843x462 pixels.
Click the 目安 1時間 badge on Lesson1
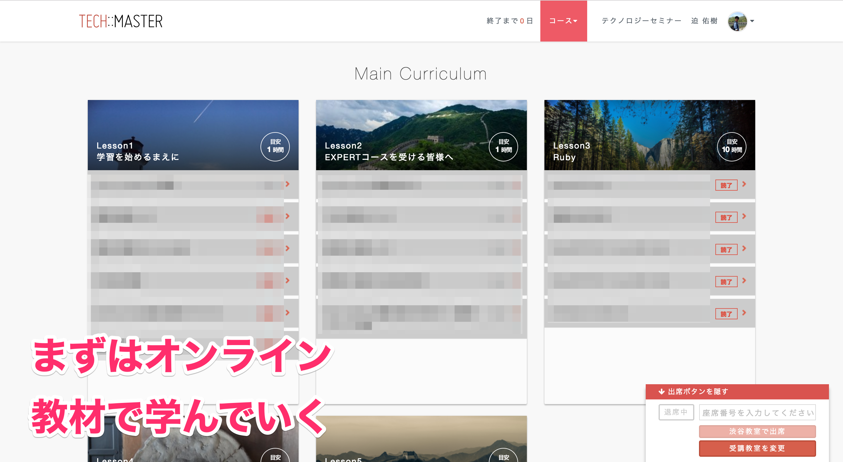click(x=275, y=146)
